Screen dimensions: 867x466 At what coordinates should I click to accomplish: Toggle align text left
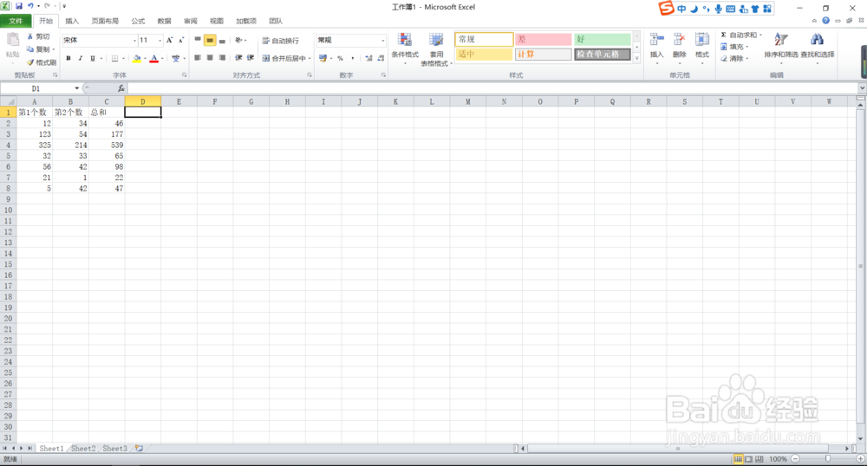click(198, 58)
